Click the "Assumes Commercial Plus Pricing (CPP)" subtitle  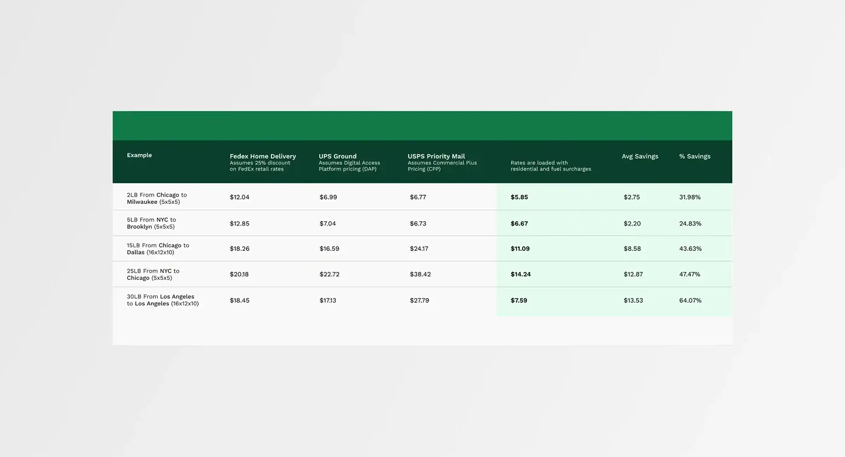442,166
